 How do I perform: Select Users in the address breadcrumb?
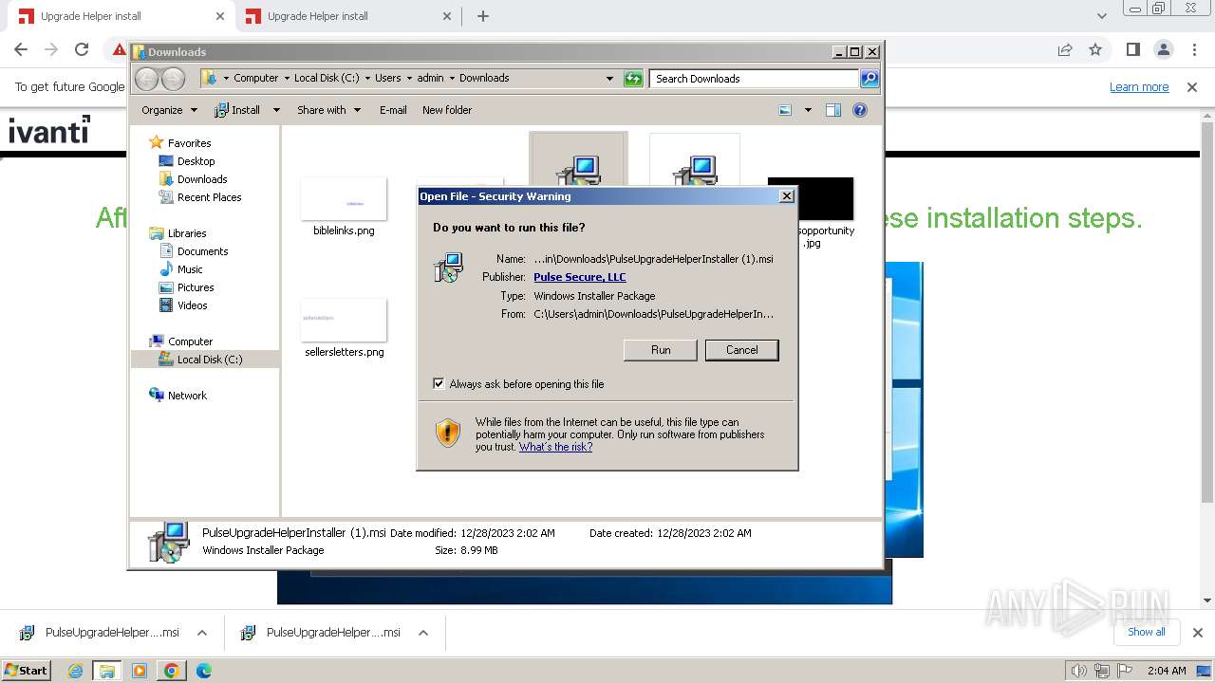click(387, 78)
